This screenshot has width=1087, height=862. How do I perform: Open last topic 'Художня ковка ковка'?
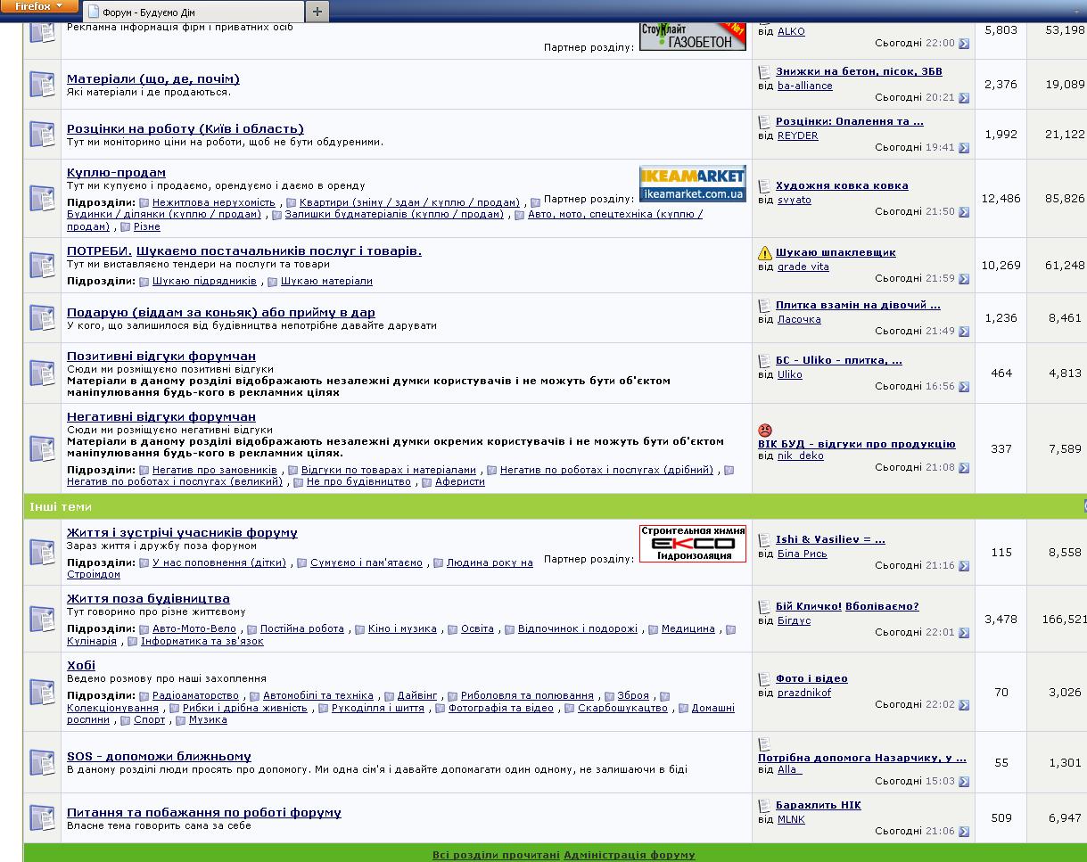(x=842, y=185)
